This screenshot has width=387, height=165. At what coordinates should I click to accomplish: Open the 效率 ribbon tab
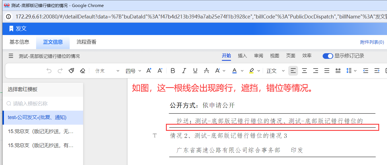click(x=307, y=56)
